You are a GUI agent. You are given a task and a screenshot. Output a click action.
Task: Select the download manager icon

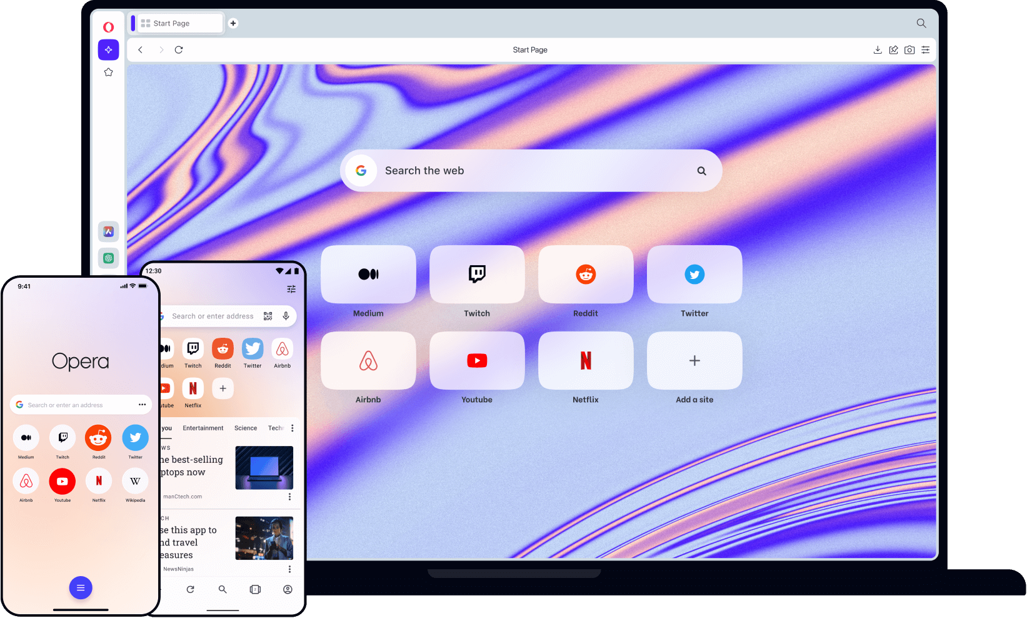point(878,49)
